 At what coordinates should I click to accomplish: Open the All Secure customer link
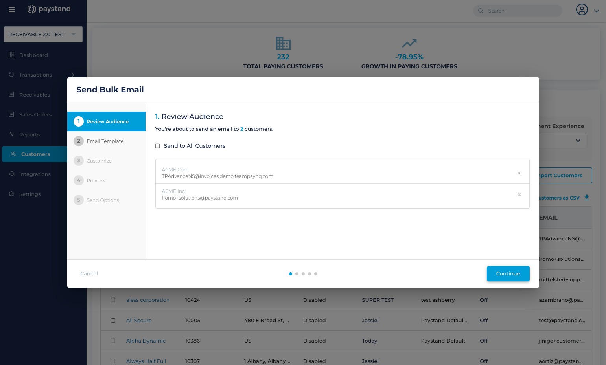(x=139, y=320)
